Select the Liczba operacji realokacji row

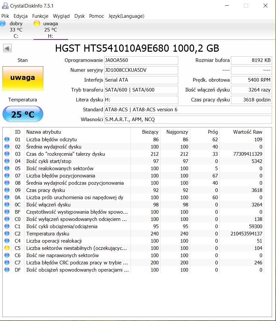click(134, 241)
